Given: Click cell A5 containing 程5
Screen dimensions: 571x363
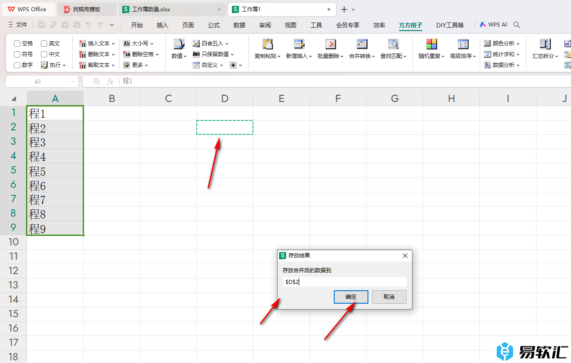Looking at the screenshot, I should pos(55,171).
